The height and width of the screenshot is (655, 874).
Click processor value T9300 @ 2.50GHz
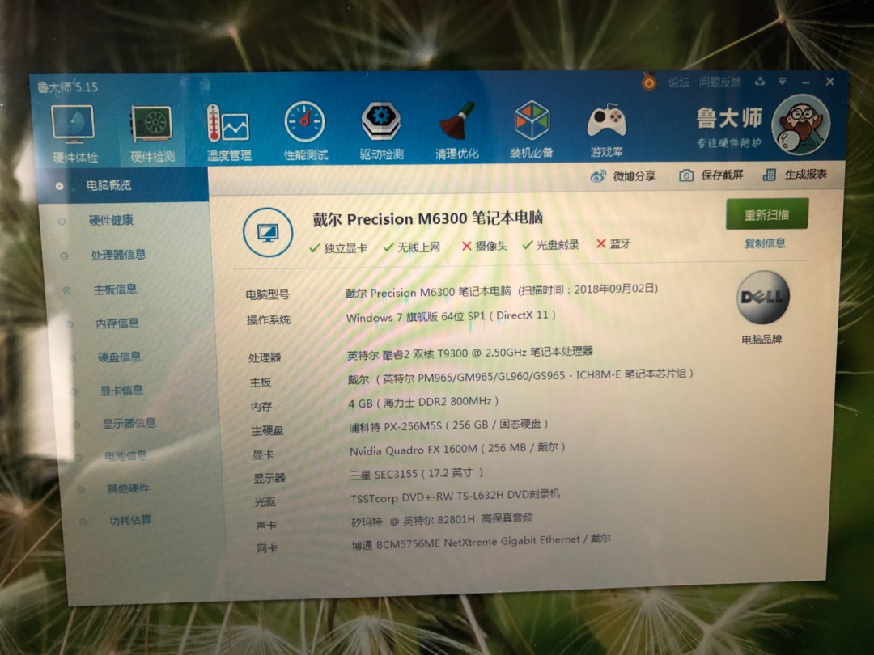[x=470, y=353]
